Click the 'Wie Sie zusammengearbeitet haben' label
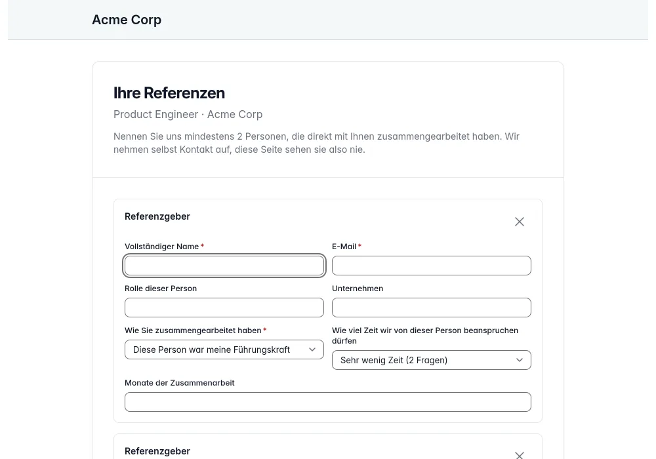656x459 pixels. point(193,330)
